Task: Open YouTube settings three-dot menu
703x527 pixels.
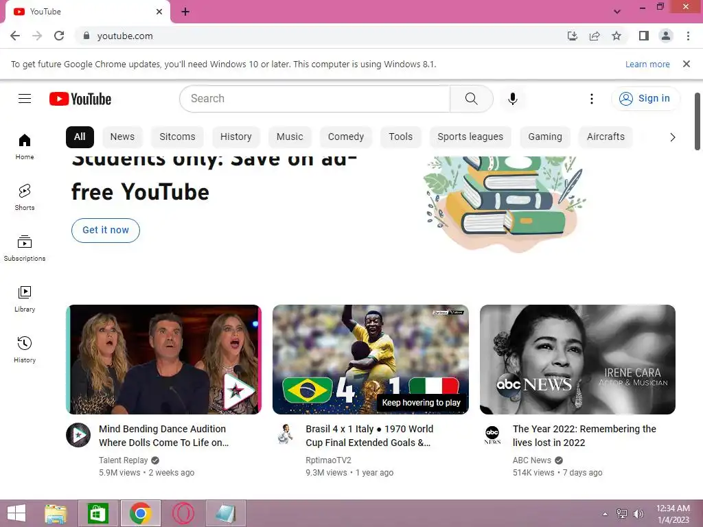Action: pos(591,99)
